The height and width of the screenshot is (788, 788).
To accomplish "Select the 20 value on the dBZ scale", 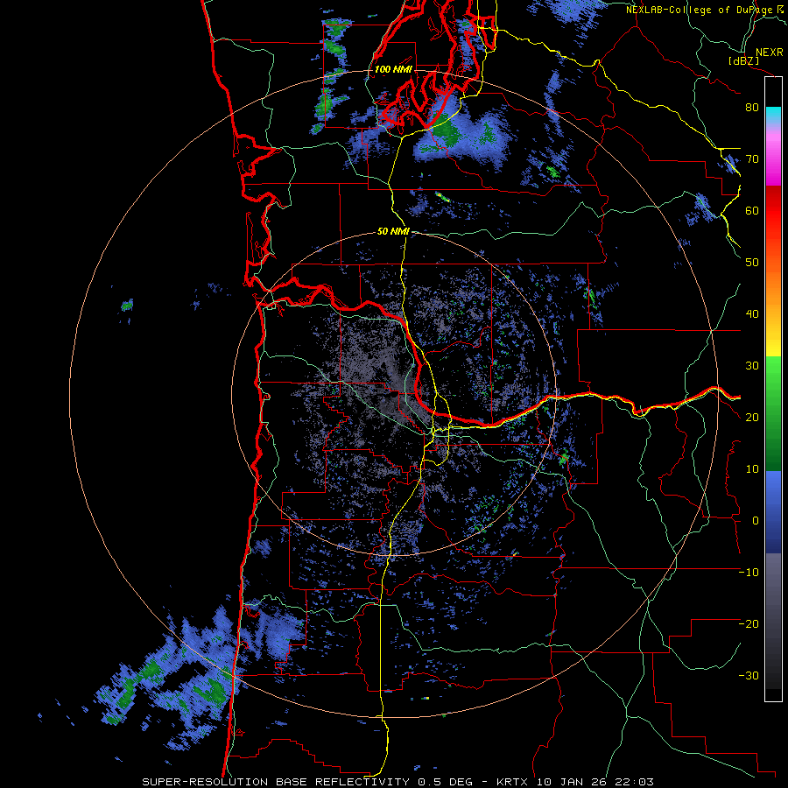I will tap(752, 418).
